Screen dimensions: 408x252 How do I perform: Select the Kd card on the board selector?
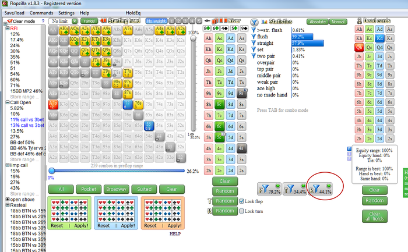click(x=231, y=49)
